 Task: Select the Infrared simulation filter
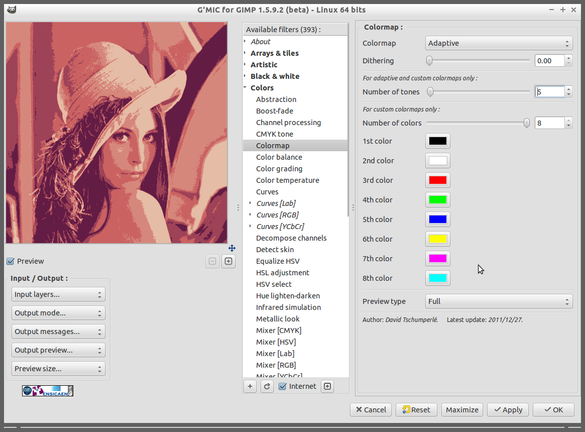[x=288, y=307]
